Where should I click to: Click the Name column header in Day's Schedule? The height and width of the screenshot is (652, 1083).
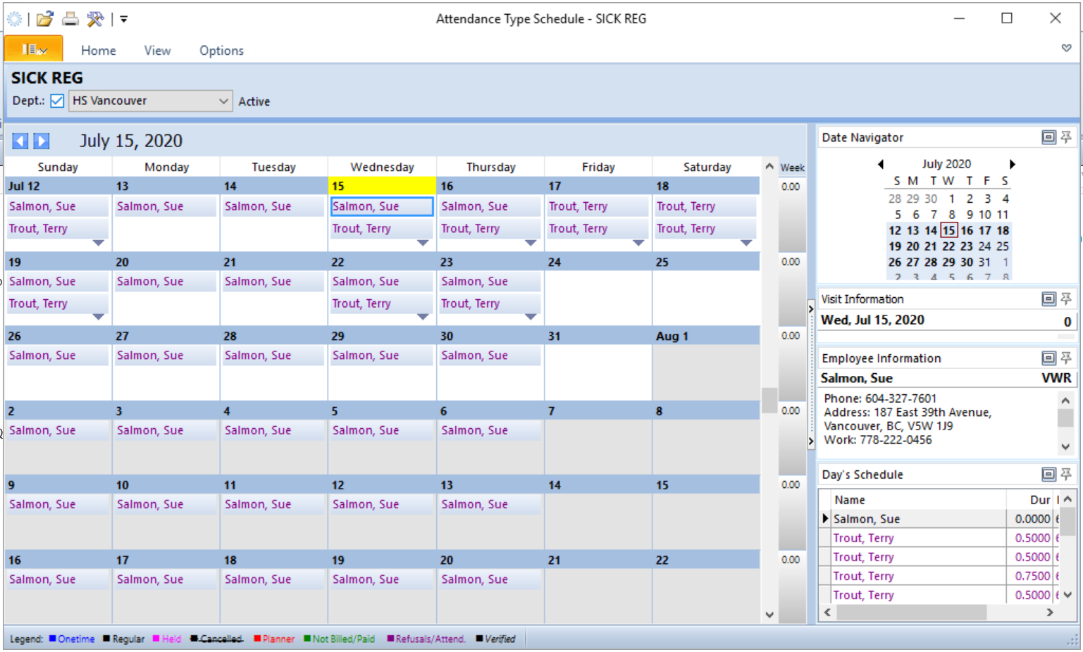point(919,500)
